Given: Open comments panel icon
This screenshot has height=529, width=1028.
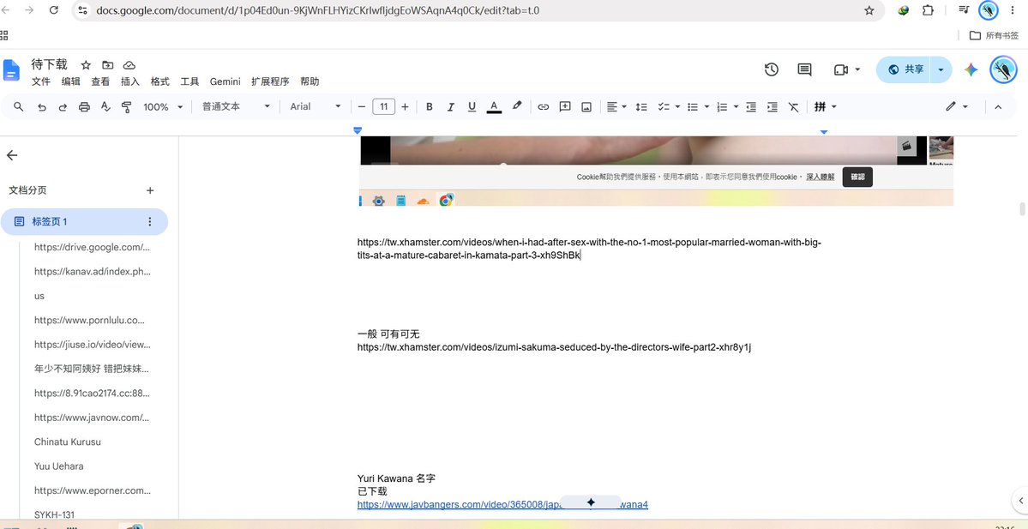Looking at the screenshot, I should (x=804, y=69).
